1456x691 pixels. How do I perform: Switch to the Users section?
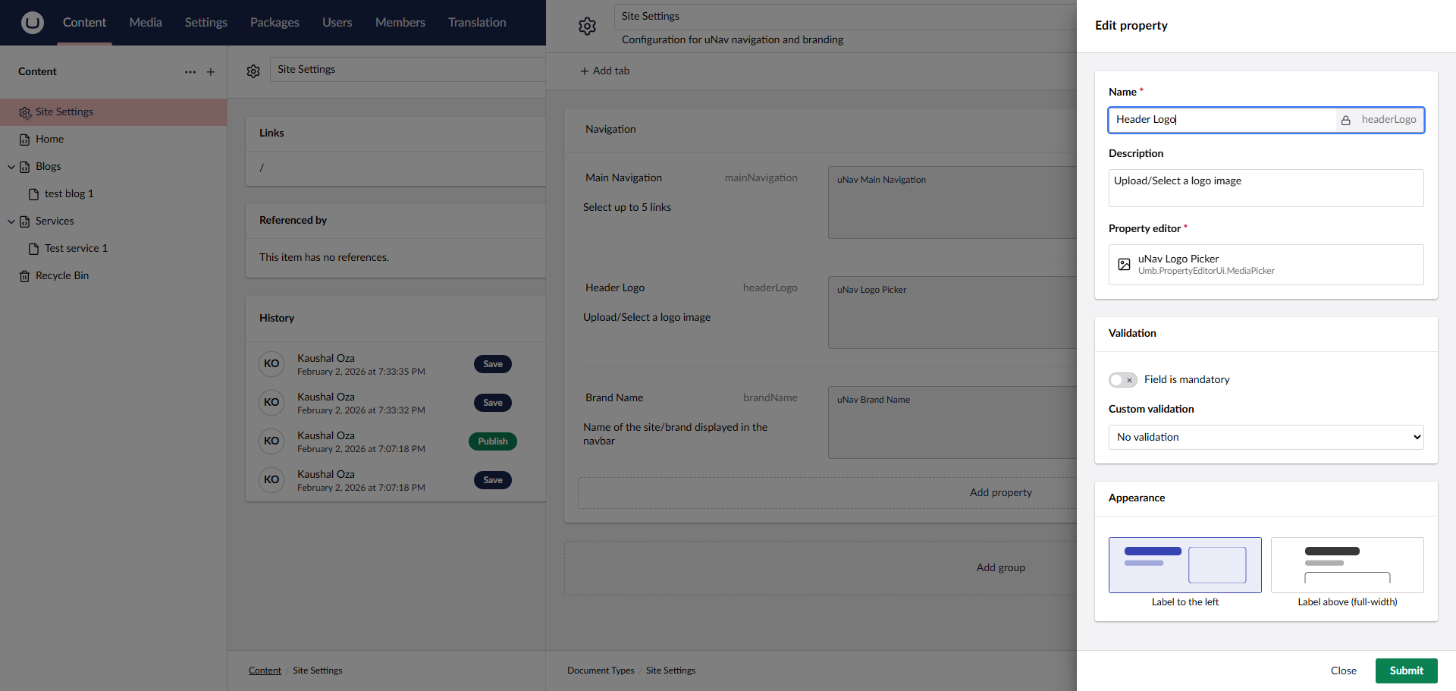(337, 23)
